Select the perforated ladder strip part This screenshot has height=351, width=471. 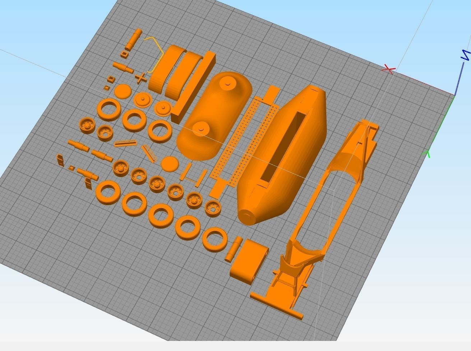click(244, 142)
